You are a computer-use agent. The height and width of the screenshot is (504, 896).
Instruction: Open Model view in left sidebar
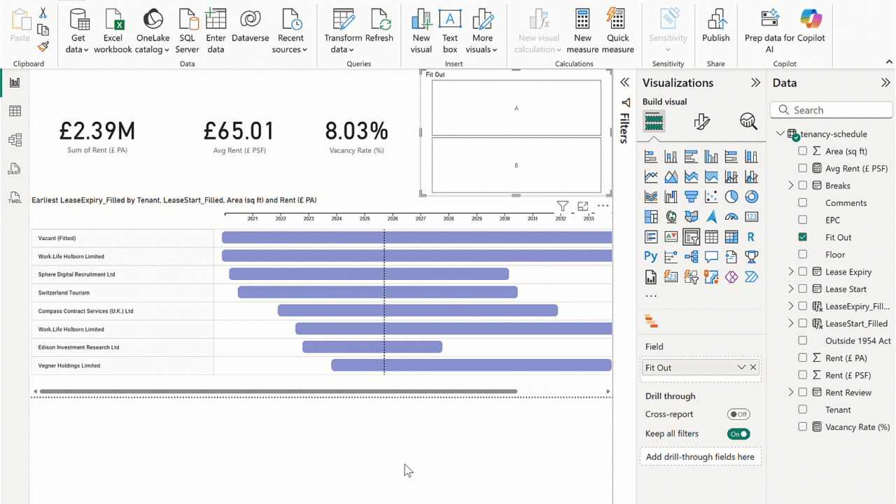coord(15,140)
